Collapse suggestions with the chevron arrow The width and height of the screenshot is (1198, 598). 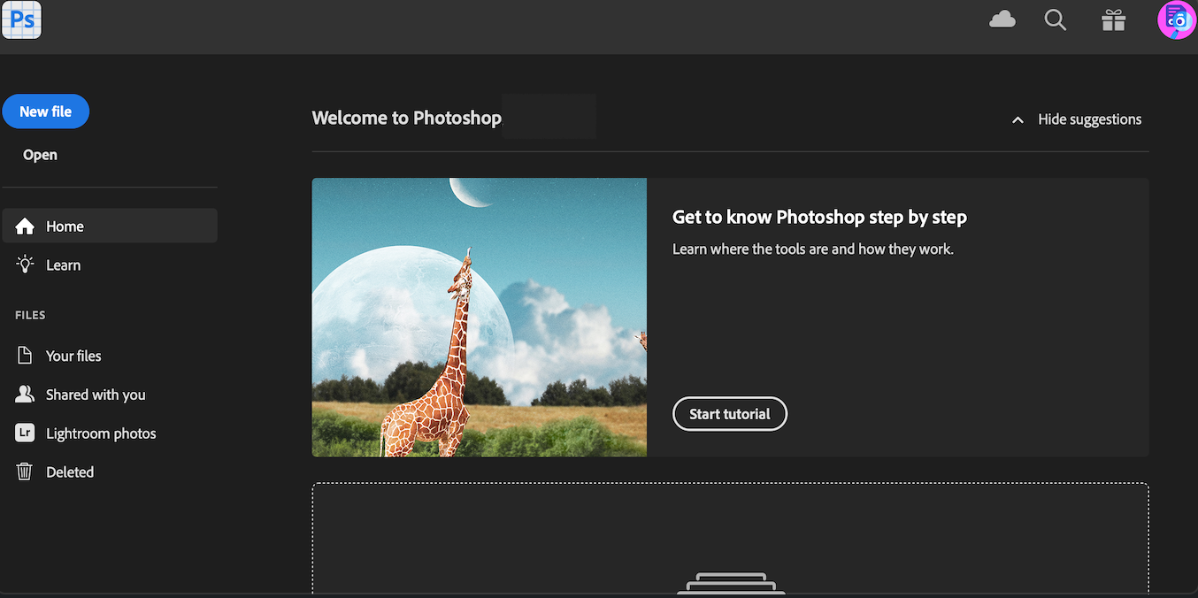coord(1018,119)
